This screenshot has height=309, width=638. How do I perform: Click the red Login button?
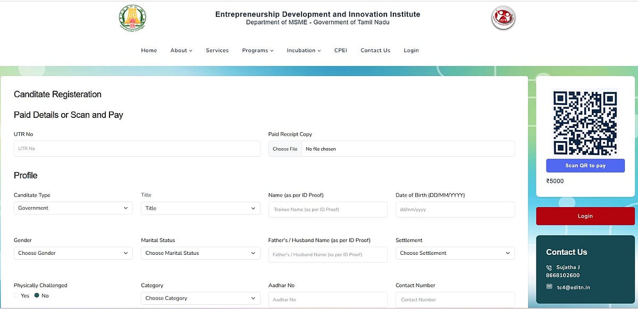(x=585, y=216)
